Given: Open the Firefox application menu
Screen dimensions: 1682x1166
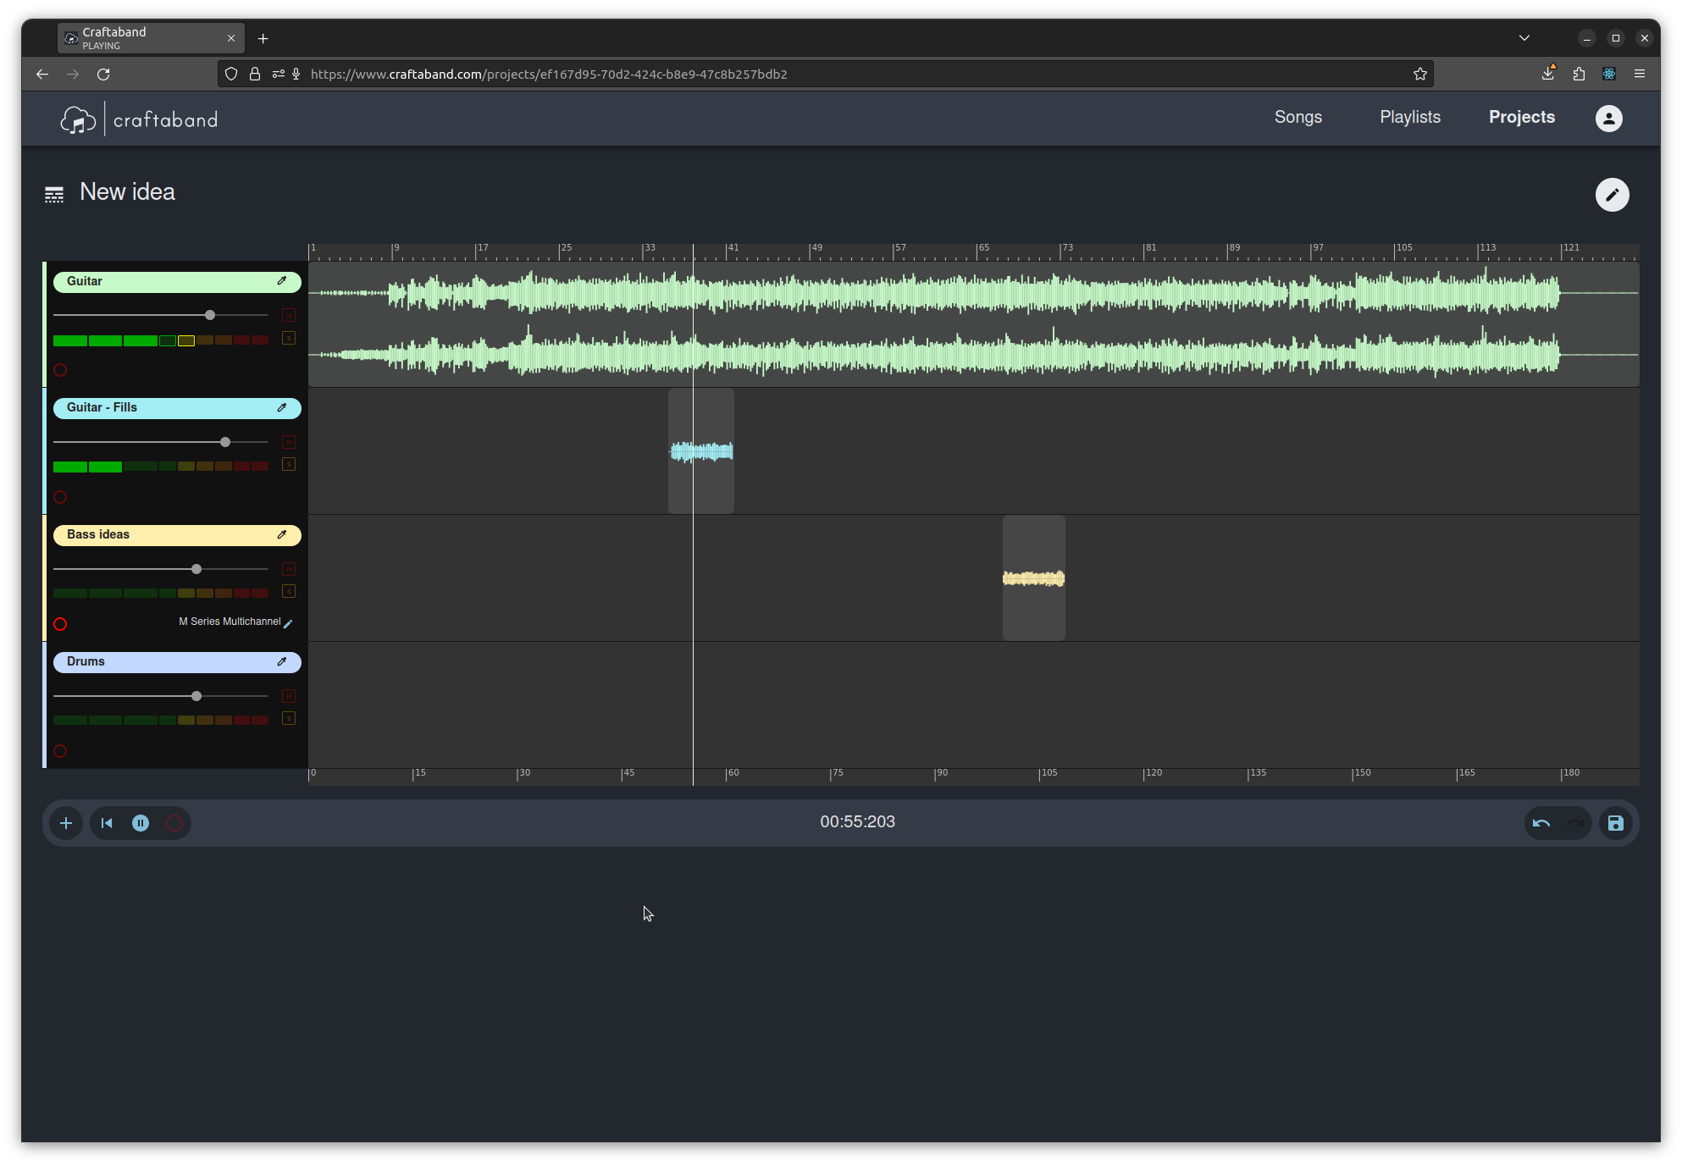Looking at the screenshot, I should (x=1640, y=75).
